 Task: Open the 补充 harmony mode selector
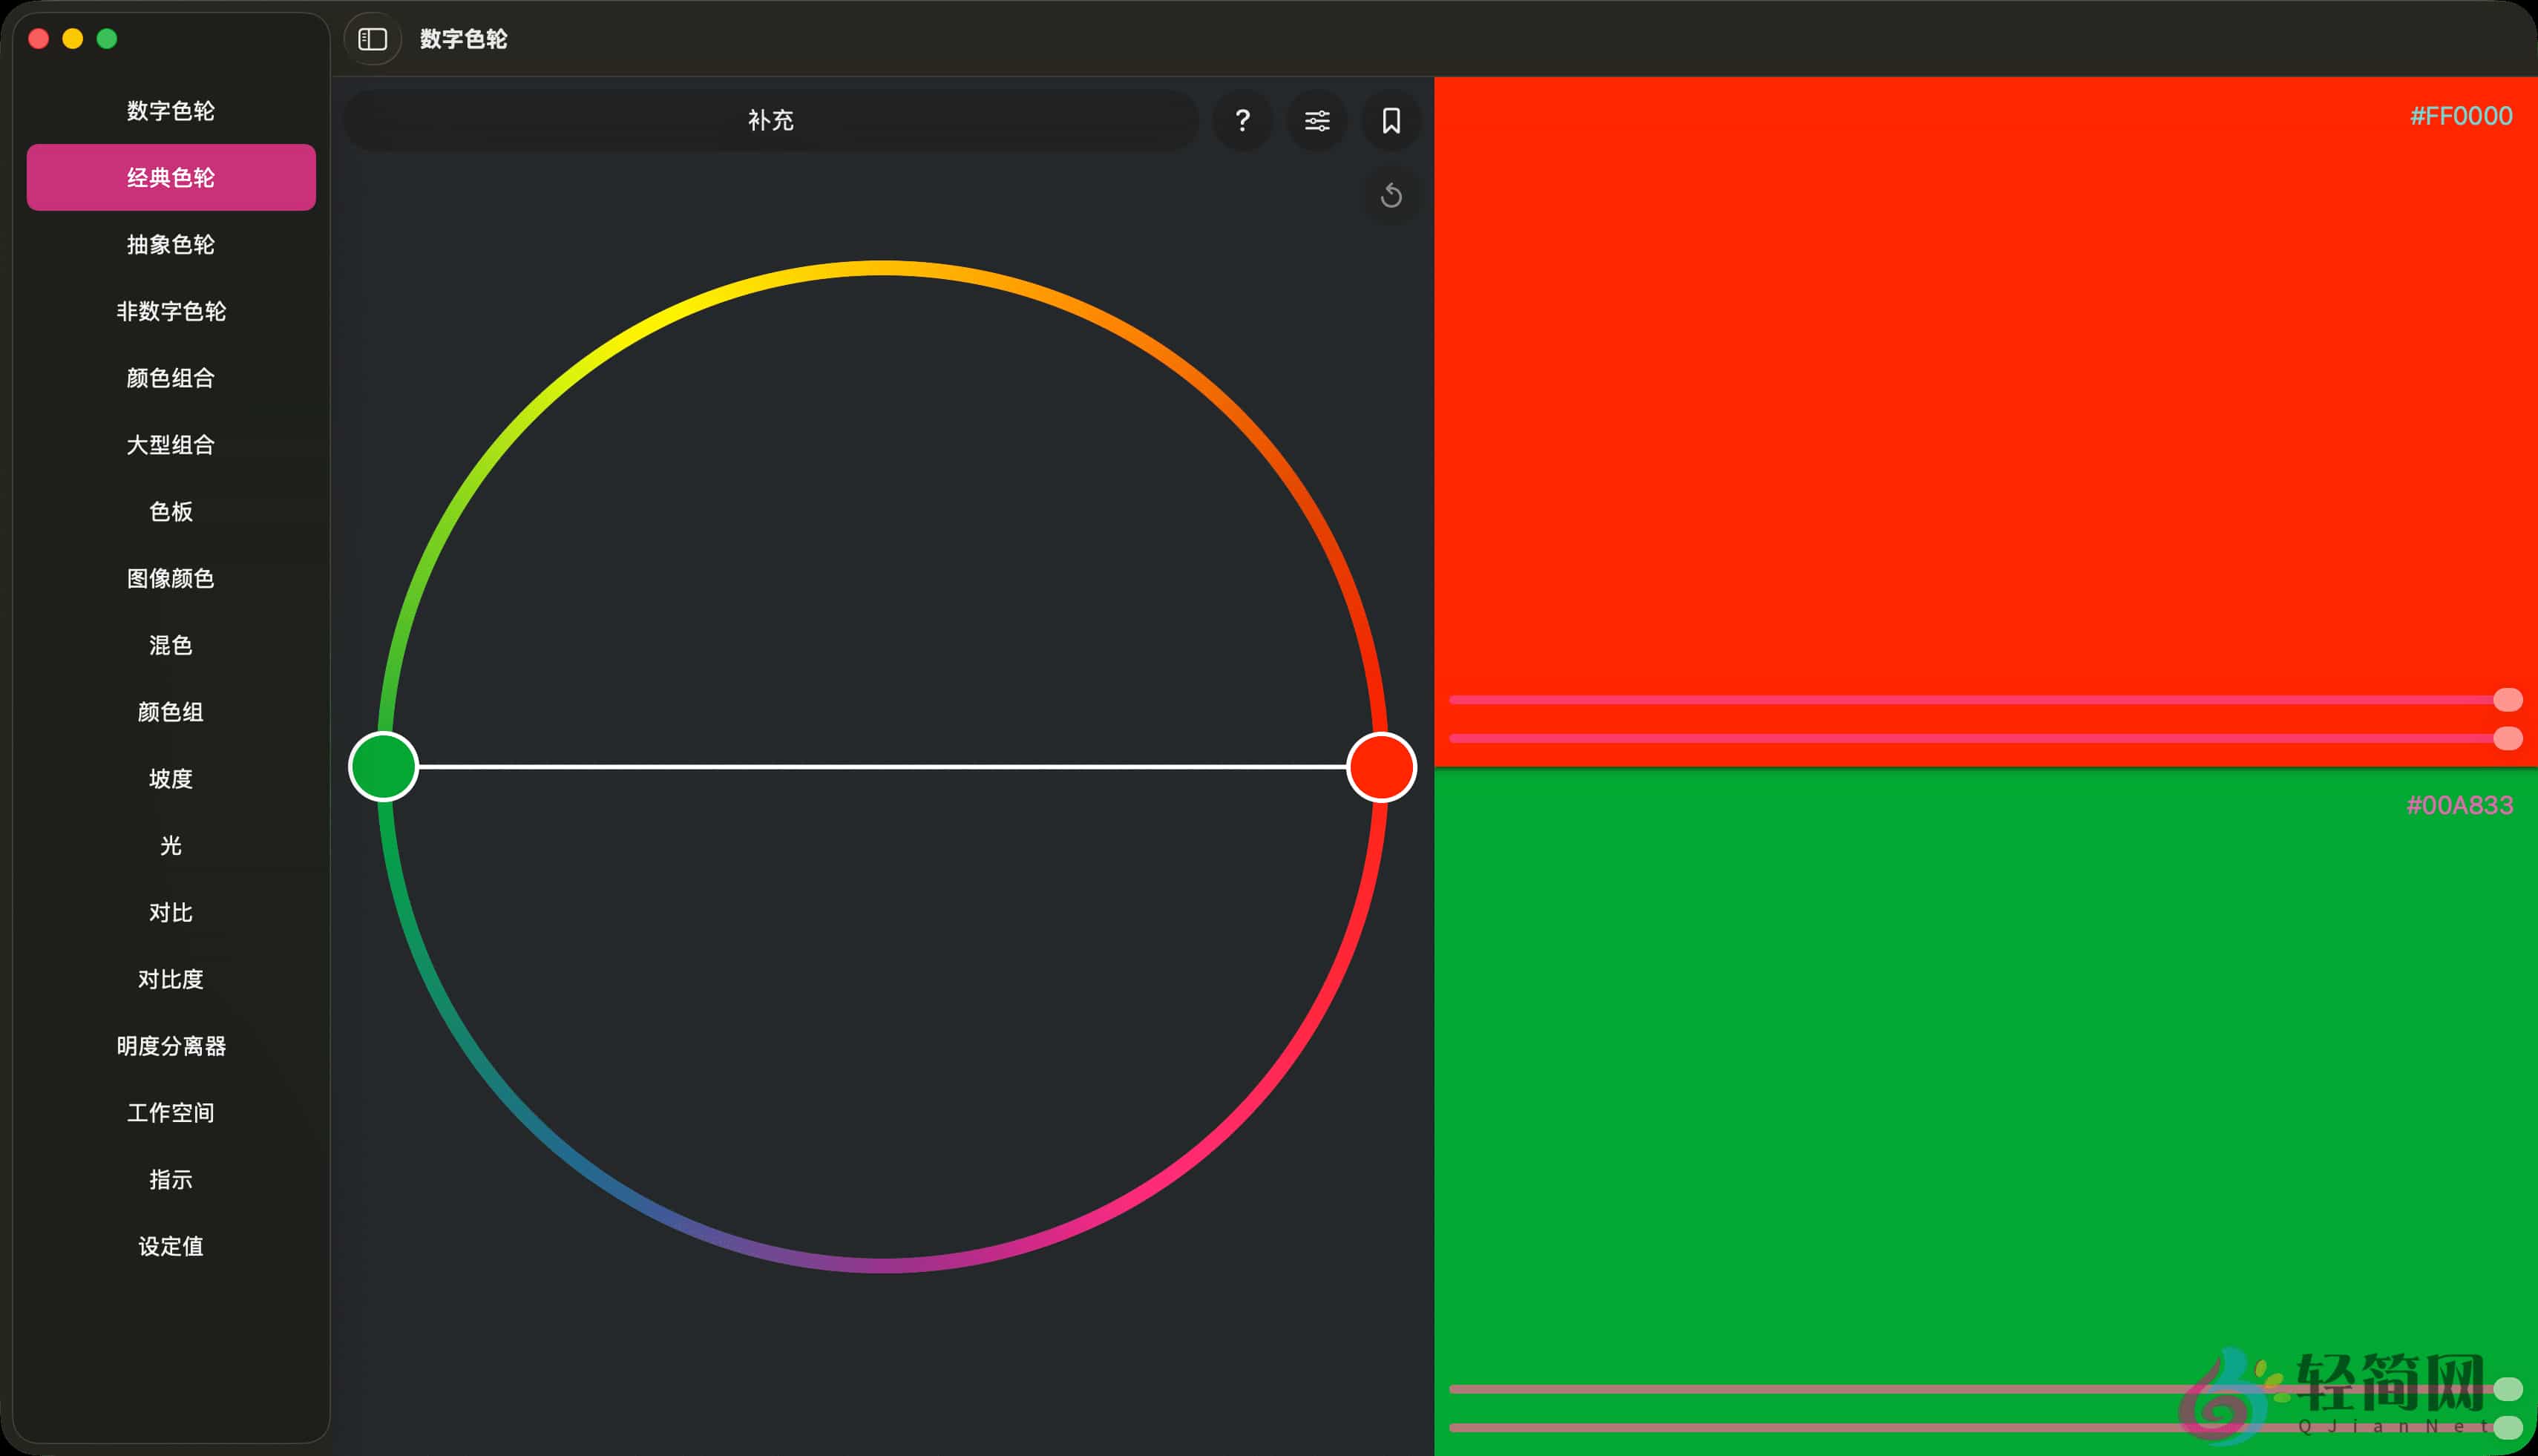[770, 120]
